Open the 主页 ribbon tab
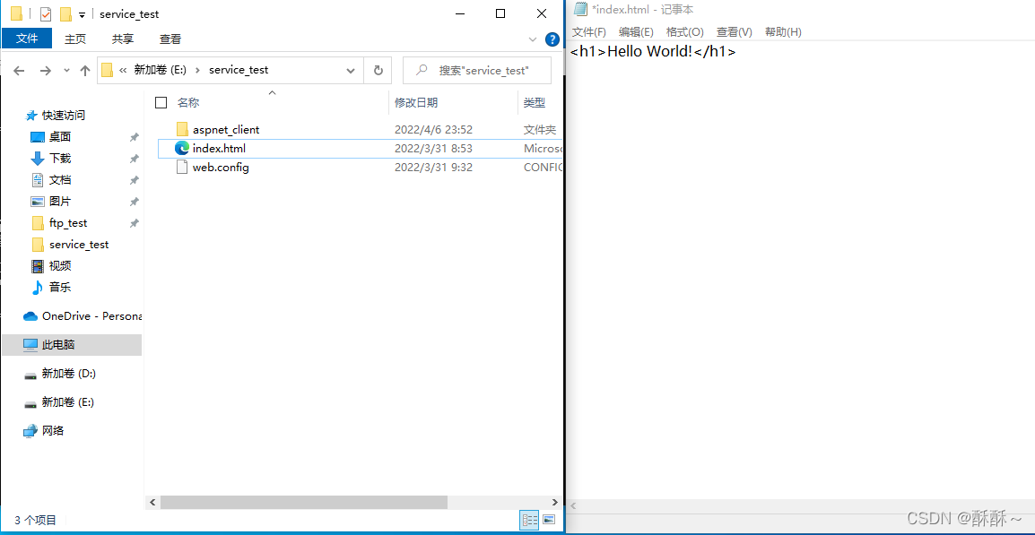The width and height of the screenshot is (1035, 535). [75, 39]
